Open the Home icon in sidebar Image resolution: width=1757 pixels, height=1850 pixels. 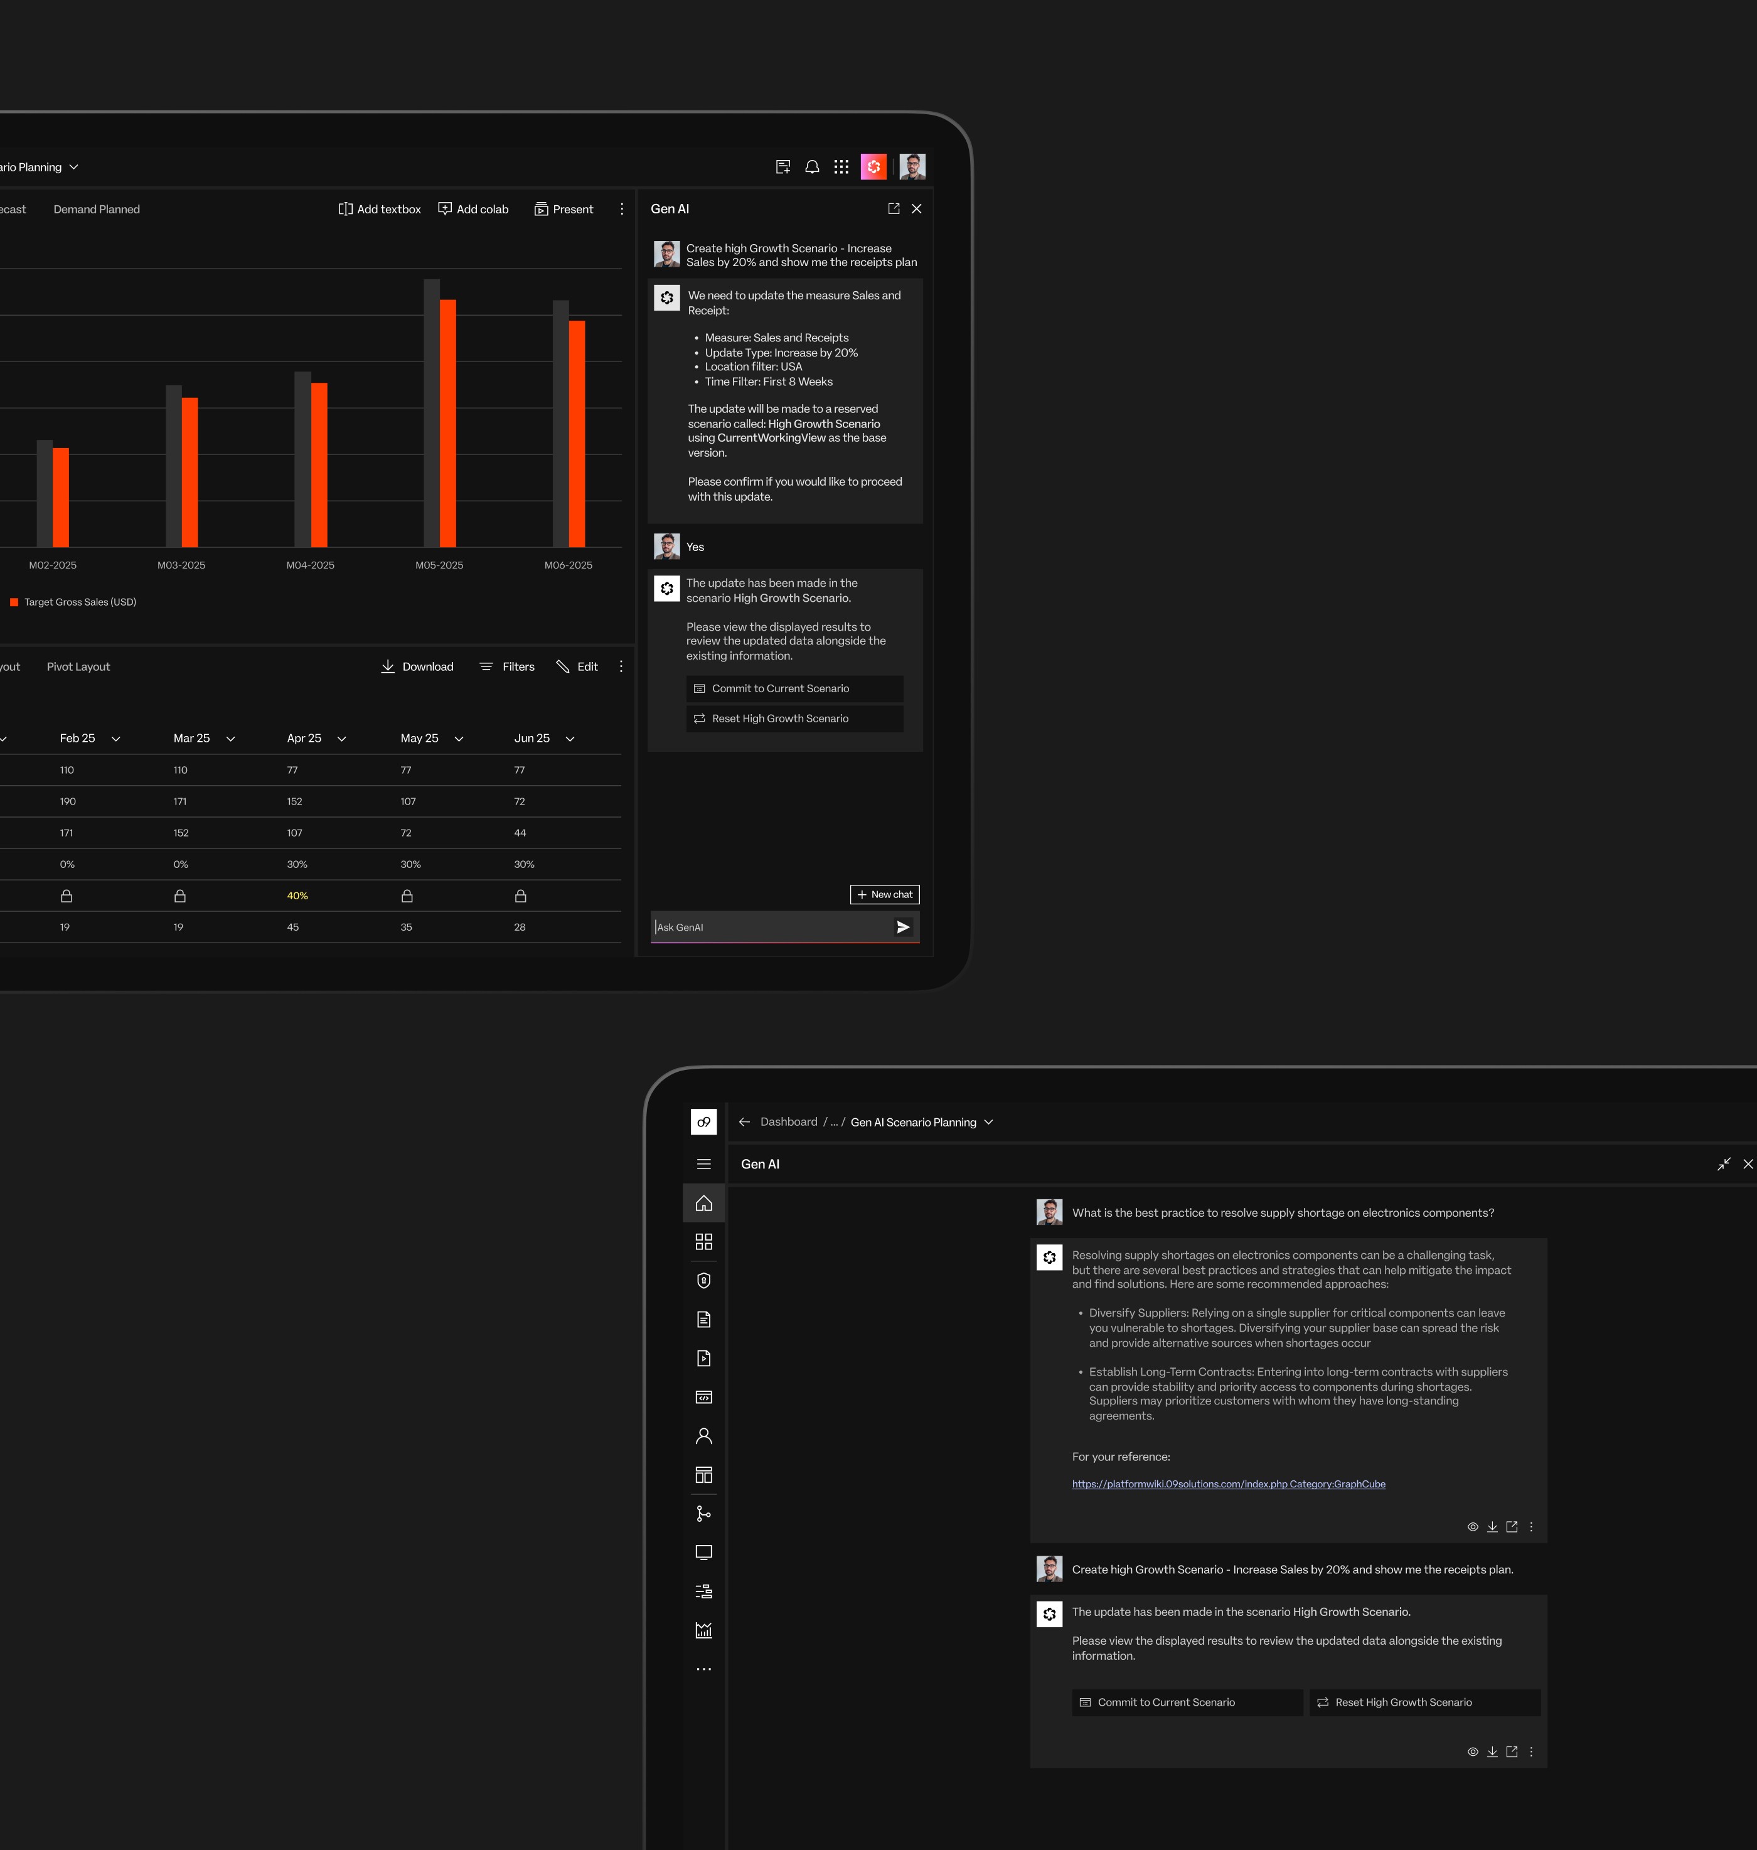coord(703,1203)
